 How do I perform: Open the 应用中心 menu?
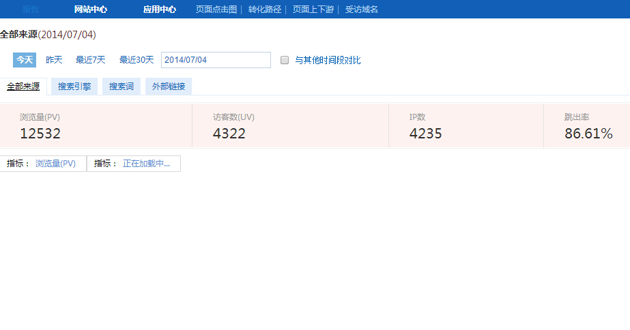[160, 10]
